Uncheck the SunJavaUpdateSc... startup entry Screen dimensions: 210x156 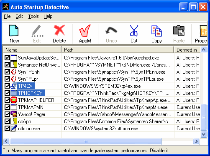(7, 57)
